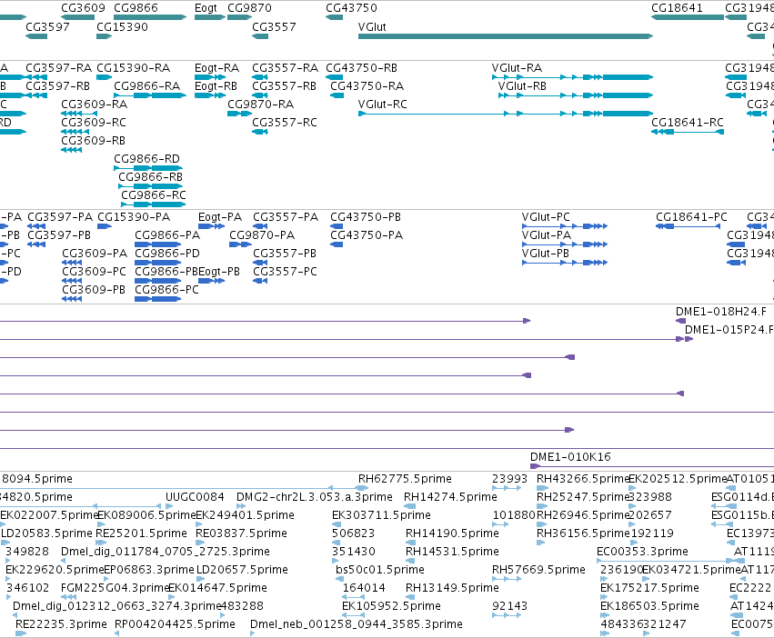Select the CG15390 gene
Screen dimensions: 774x638
(x=105, y=36)
